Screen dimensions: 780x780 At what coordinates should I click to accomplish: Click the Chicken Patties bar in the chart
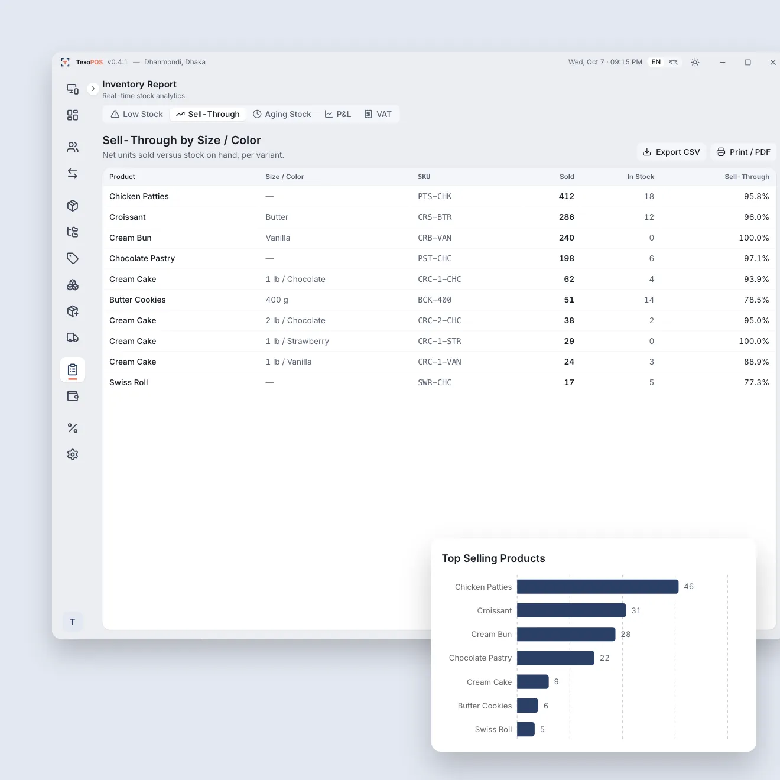coord(597,587)
